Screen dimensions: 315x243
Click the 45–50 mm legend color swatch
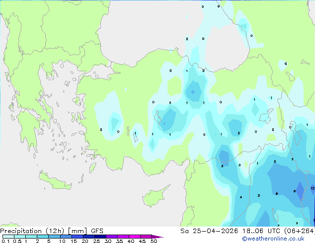click(146, 237)
